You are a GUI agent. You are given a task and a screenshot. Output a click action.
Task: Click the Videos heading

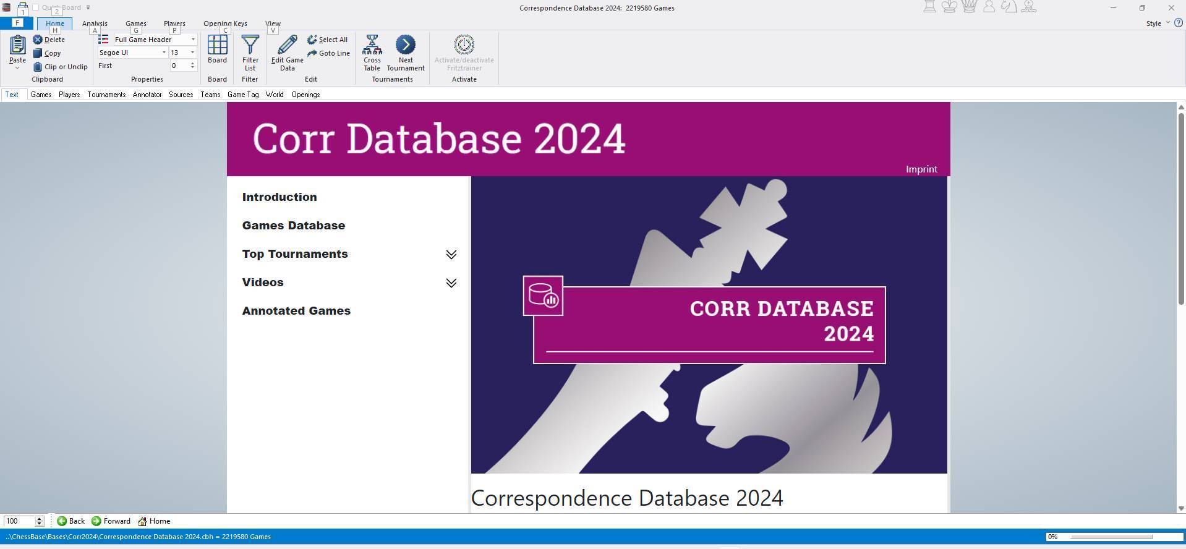click(x=263, y=283)
